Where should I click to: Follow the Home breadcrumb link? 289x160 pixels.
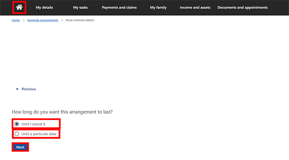pos(16,20)
